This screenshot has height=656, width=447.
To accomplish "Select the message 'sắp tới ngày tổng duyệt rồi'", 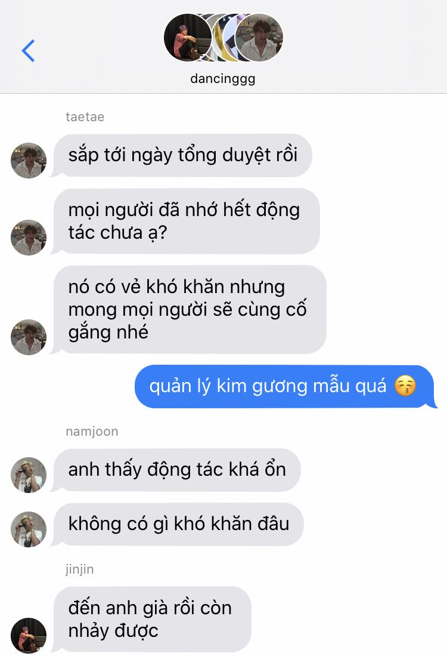I will point(182,156).
